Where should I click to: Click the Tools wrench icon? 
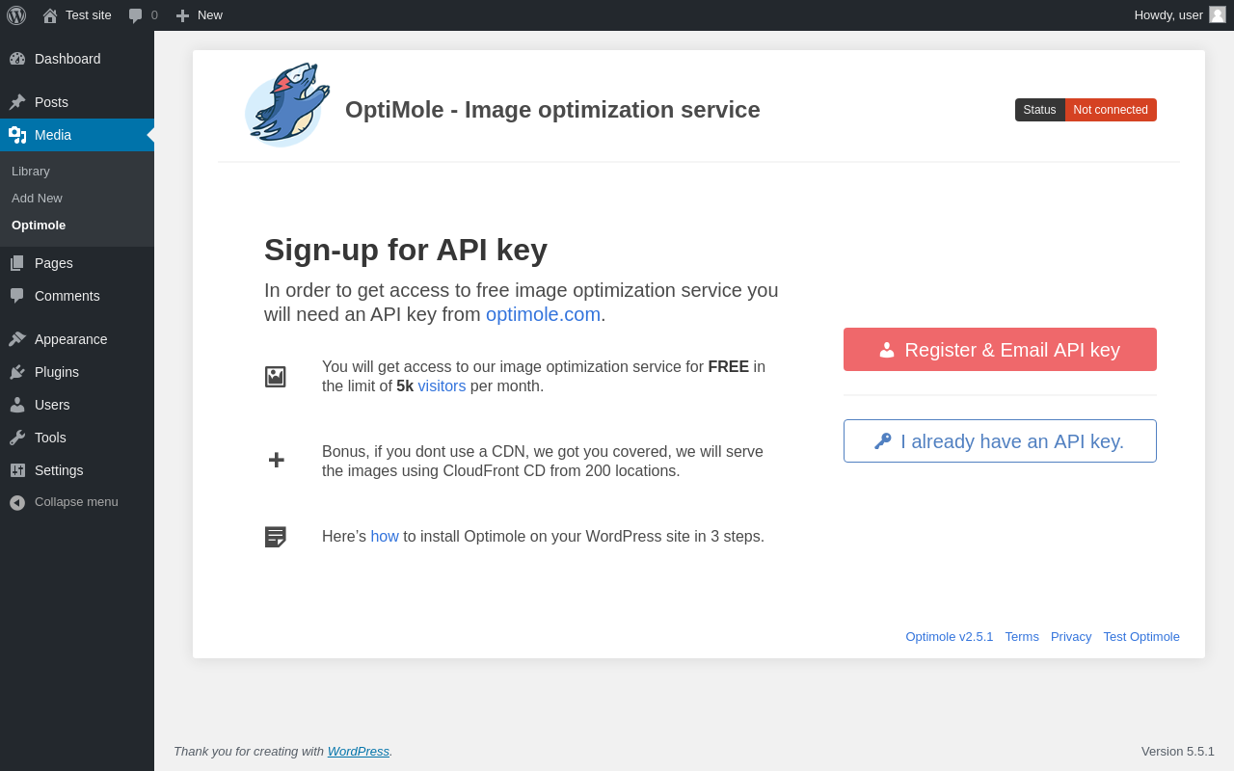(17, 438)
